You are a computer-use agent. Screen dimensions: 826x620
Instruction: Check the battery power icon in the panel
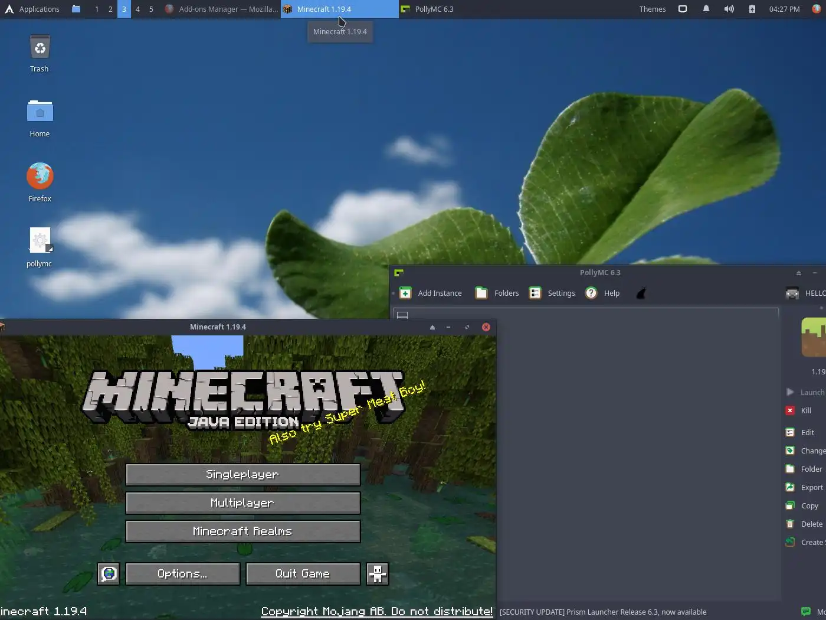point(752,9)
